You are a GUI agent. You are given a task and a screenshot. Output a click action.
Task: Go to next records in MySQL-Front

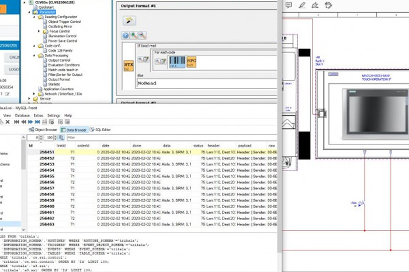[30, 122]
